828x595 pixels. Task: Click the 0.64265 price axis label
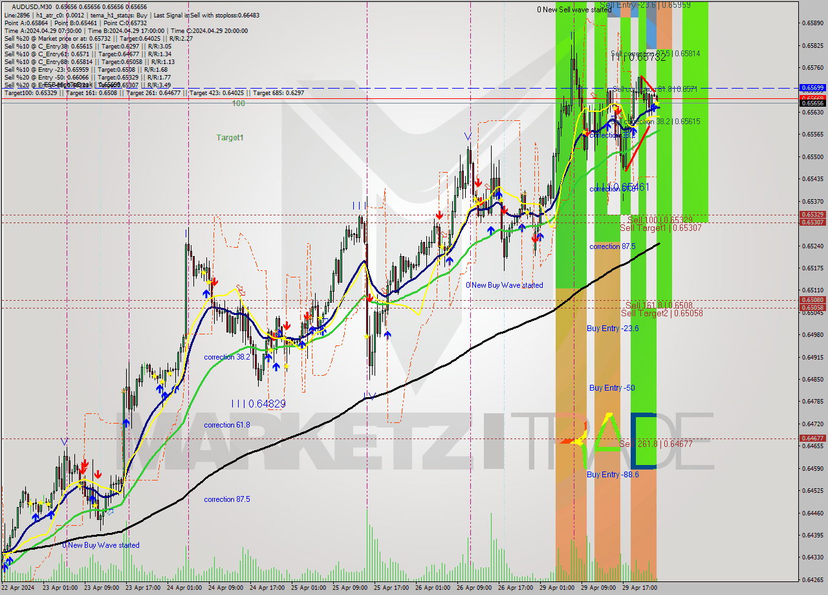812,580
